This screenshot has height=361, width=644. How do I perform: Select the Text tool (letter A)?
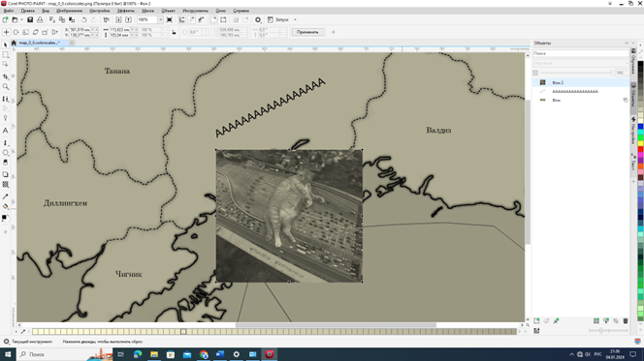(6, 131)
